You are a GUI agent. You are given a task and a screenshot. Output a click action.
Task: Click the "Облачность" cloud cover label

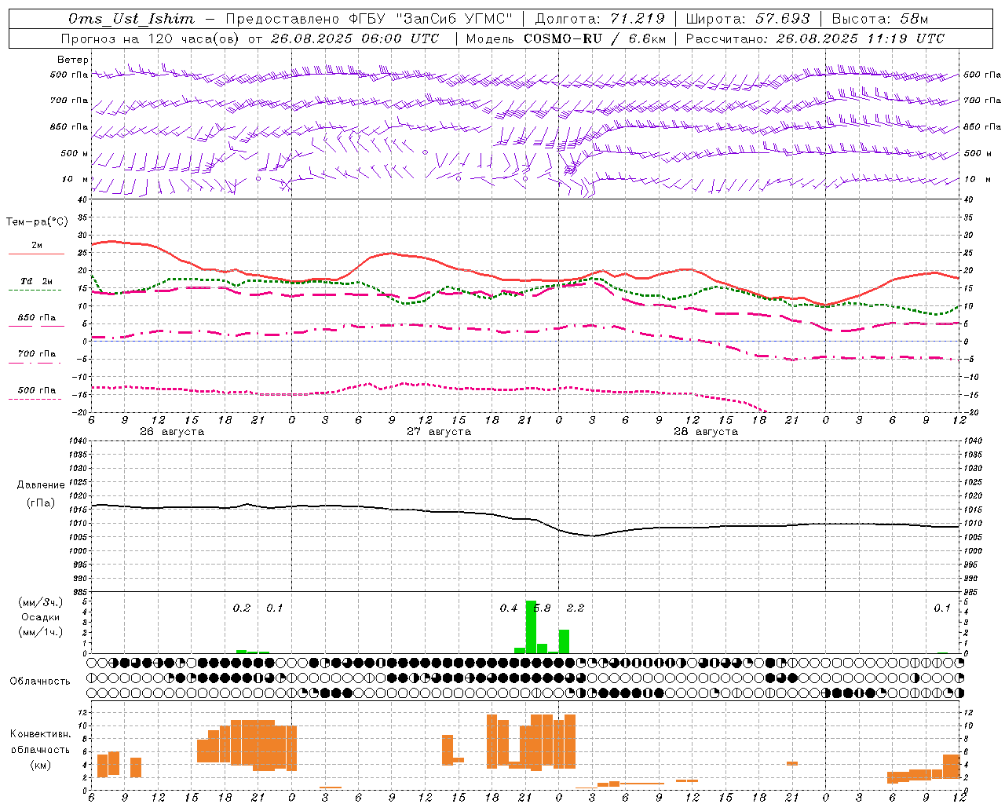(40, 682)
